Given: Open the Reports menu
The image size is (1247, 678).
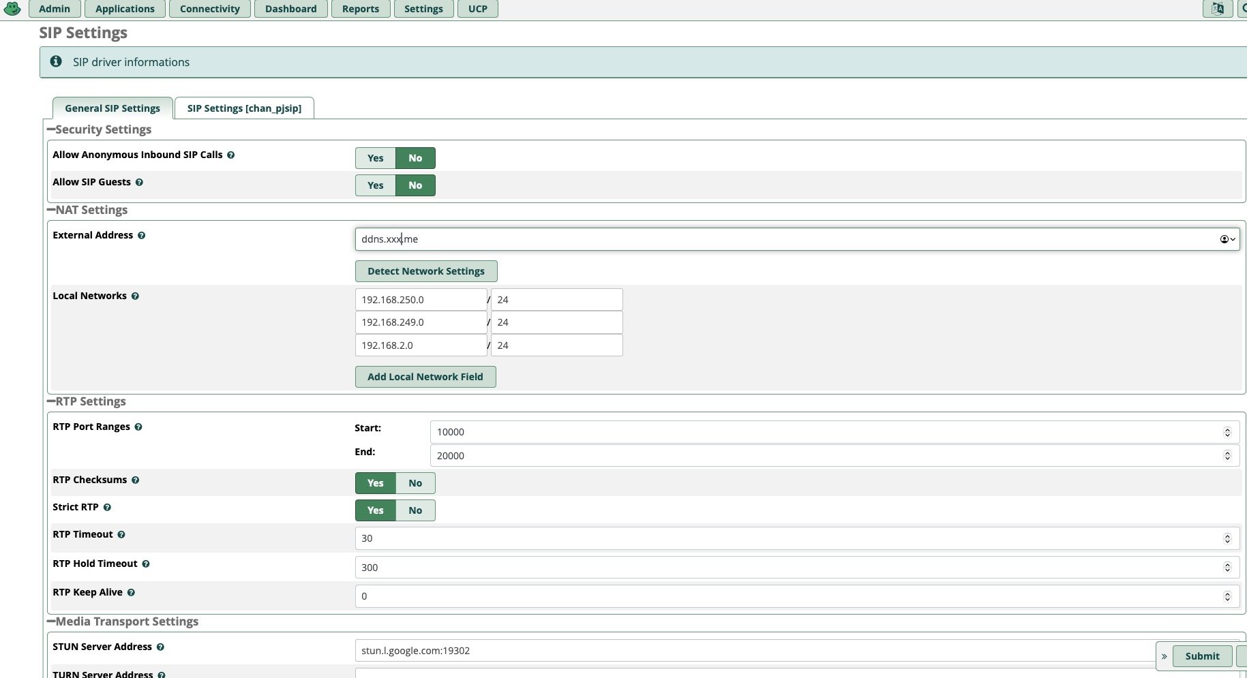Looking at the screenshot, I should (x=361, y=9).
